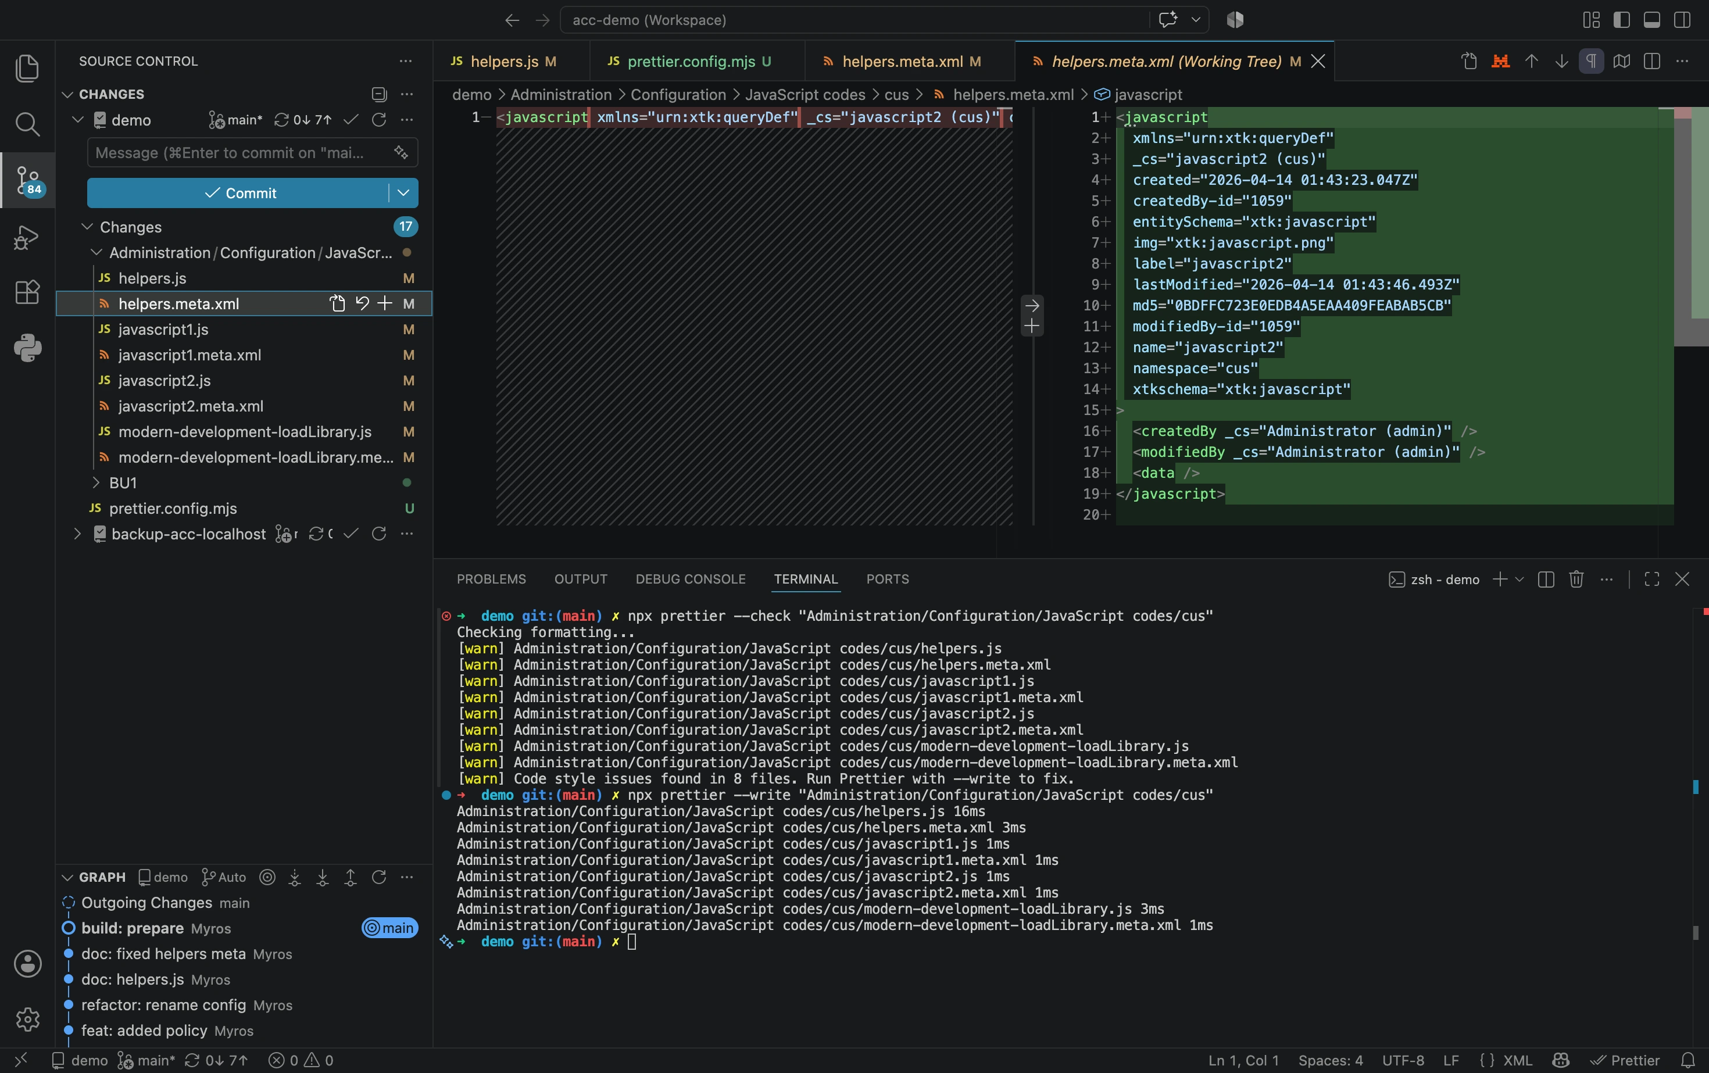1709x1073 pixels.
Task: Collapse the demo repository node
Action: pyautogui.click(x=78, y=120)
